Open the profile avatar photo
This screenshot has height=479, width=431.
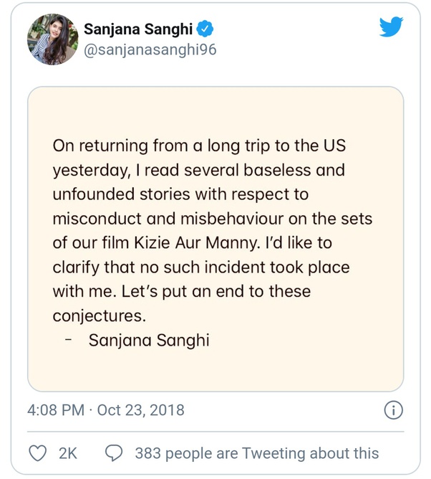pyautogui.click(x=52, y=39)
